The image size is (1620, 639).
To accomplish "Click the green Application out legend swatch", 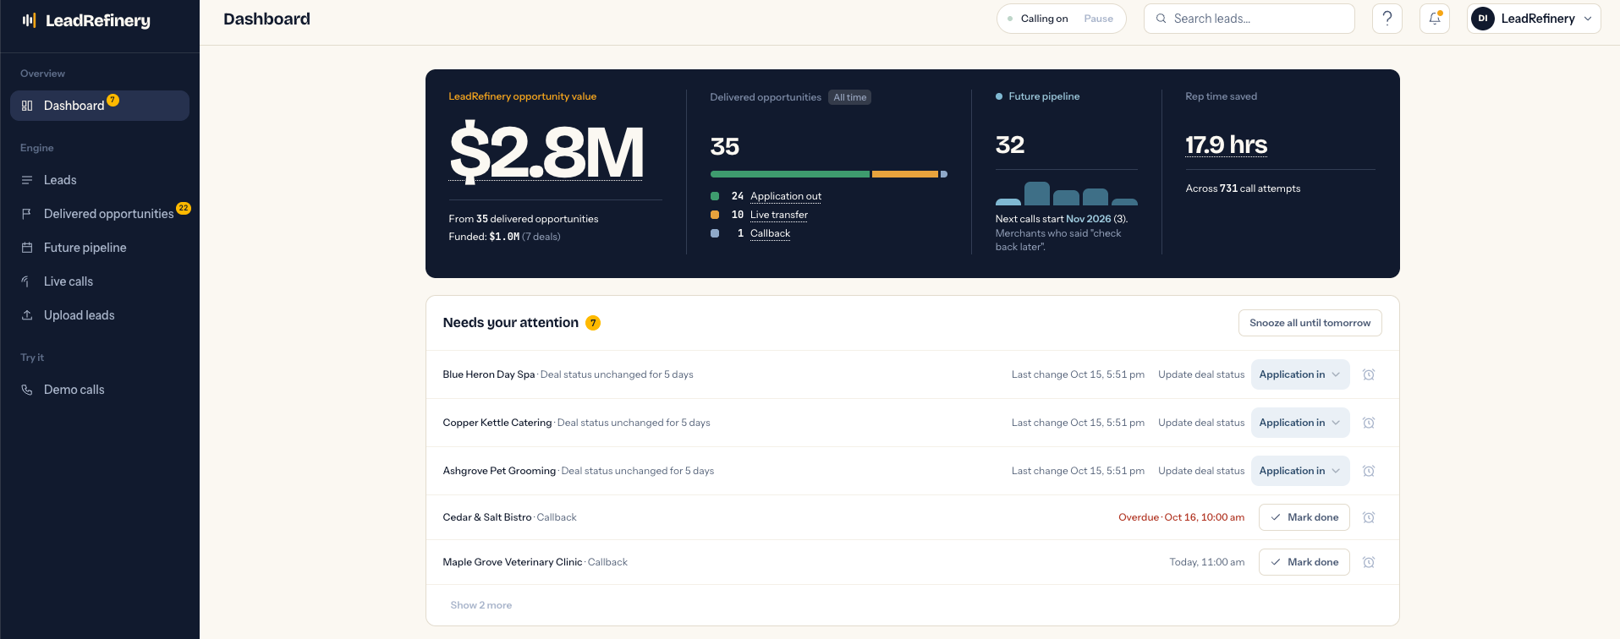I will click(x=715, y=196).
